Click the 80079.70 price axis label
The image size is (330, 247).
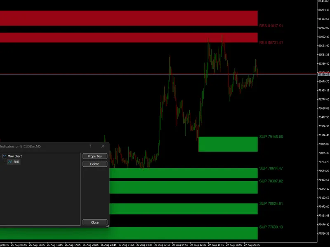pos(324,82)
